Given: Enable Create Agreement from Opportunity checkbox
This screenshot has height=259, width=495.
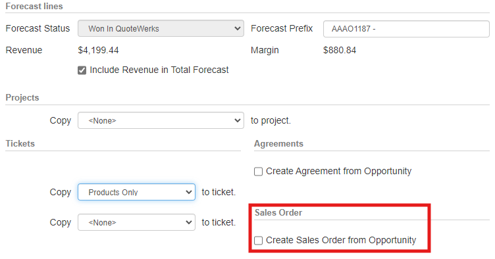Looking at the screenshot, I should click(x=258, y=172).
